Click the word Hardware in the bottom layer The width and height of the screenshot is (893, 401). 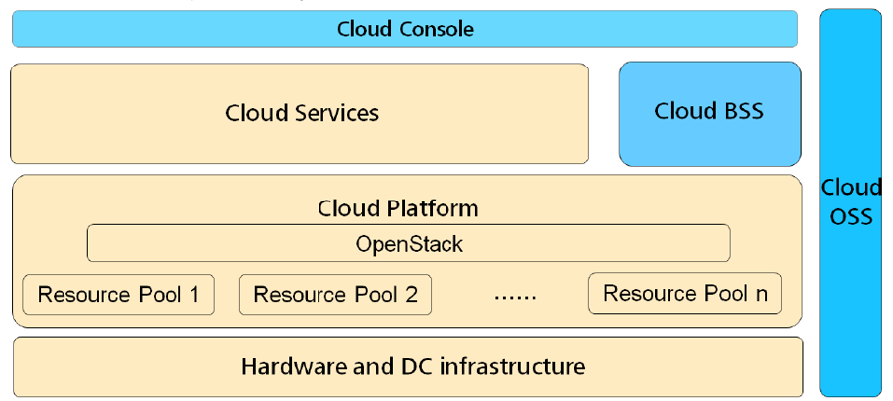288,367
